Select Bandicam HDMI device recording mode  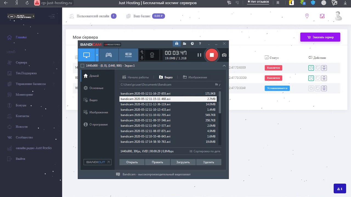(129, 55)
